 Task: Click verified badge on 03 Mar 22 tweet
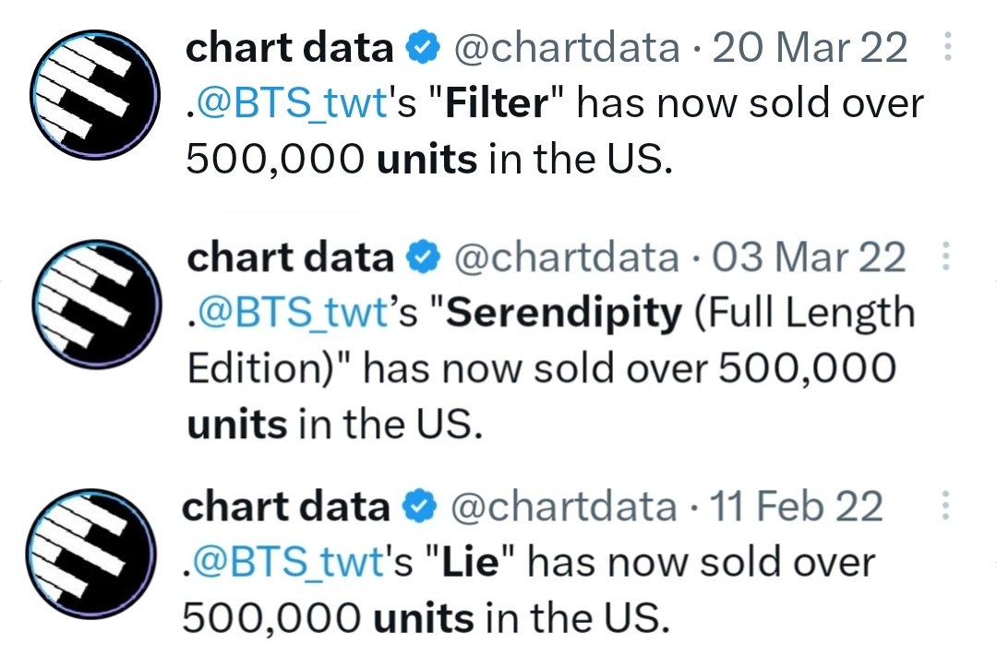[424, 258]
